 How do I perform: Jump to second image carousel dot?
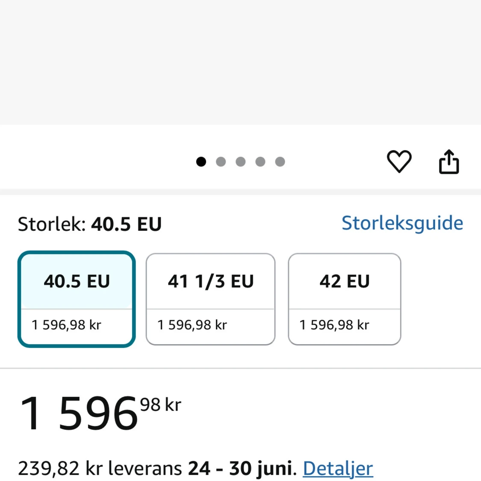[x=221, y=162]
